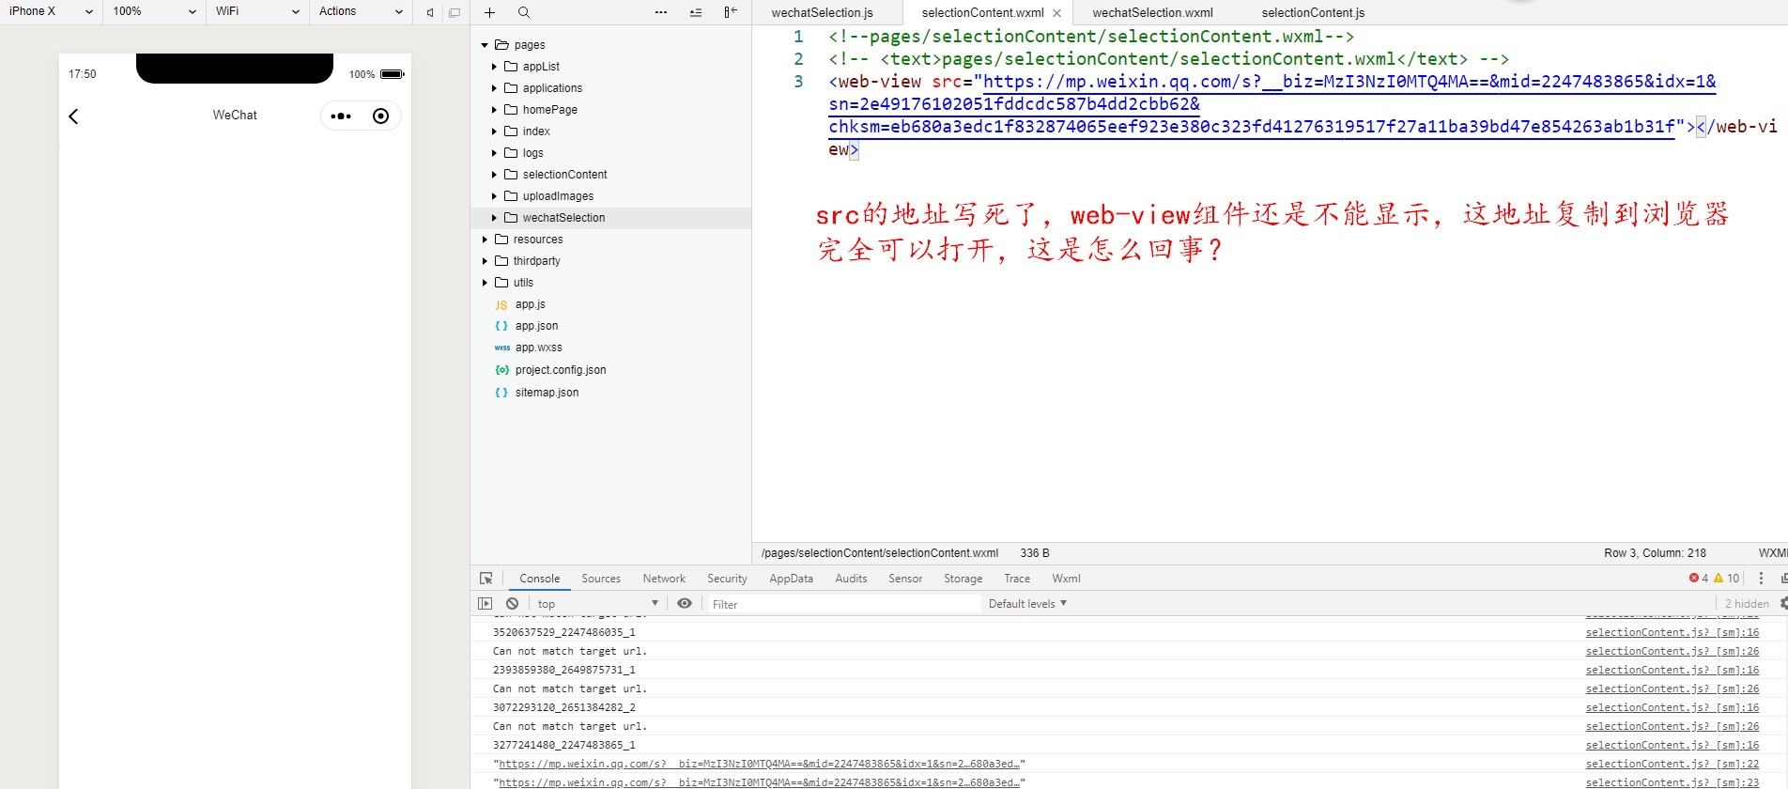Click the yellow warning count badge
The image size is (1788, 789).
point(1727,579)
